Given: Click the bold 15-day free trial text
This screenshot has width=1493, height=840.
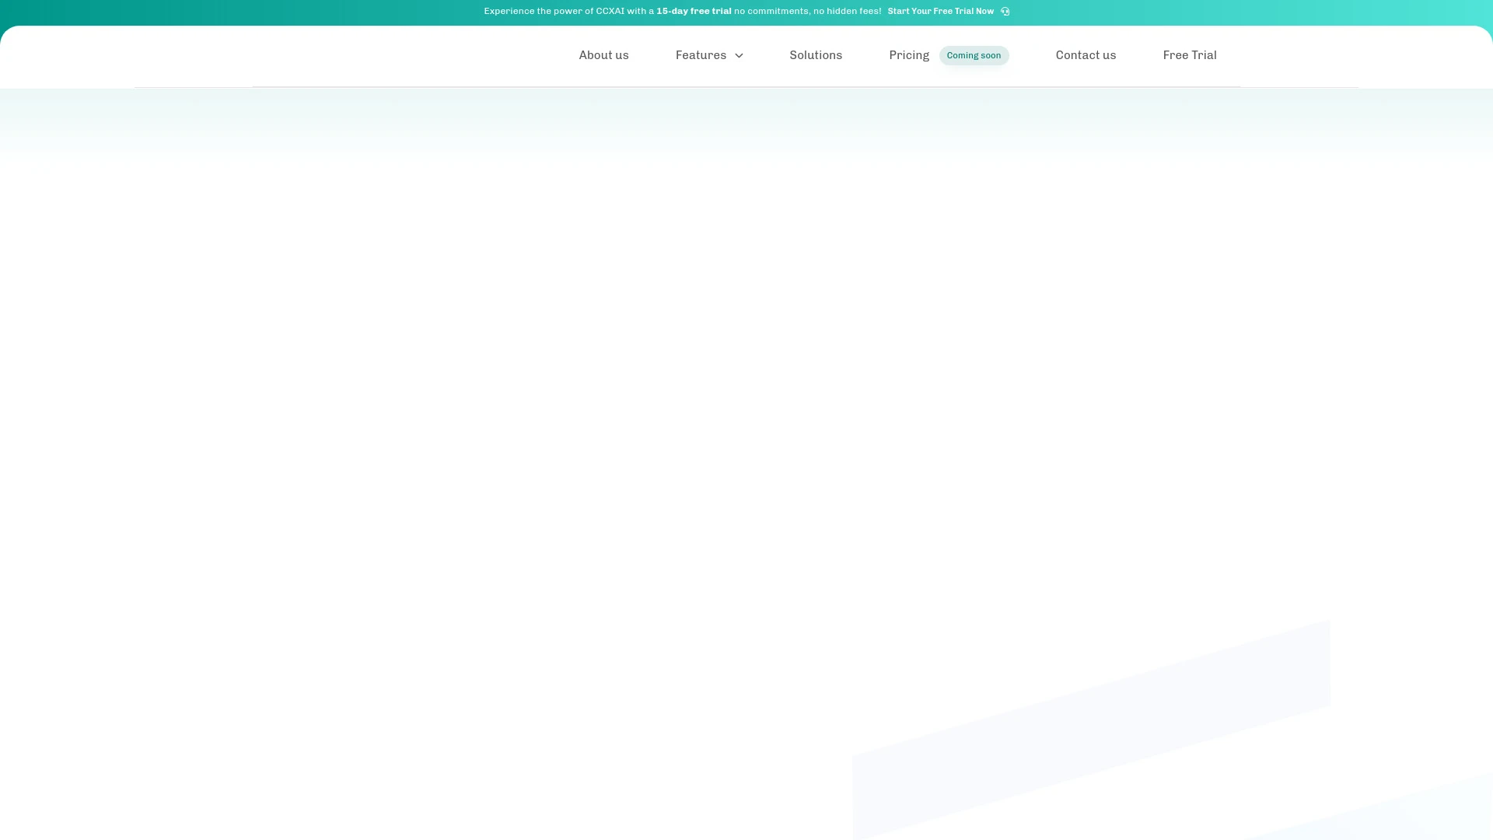Looking at the screenshot, I should (x=694, y=11).
